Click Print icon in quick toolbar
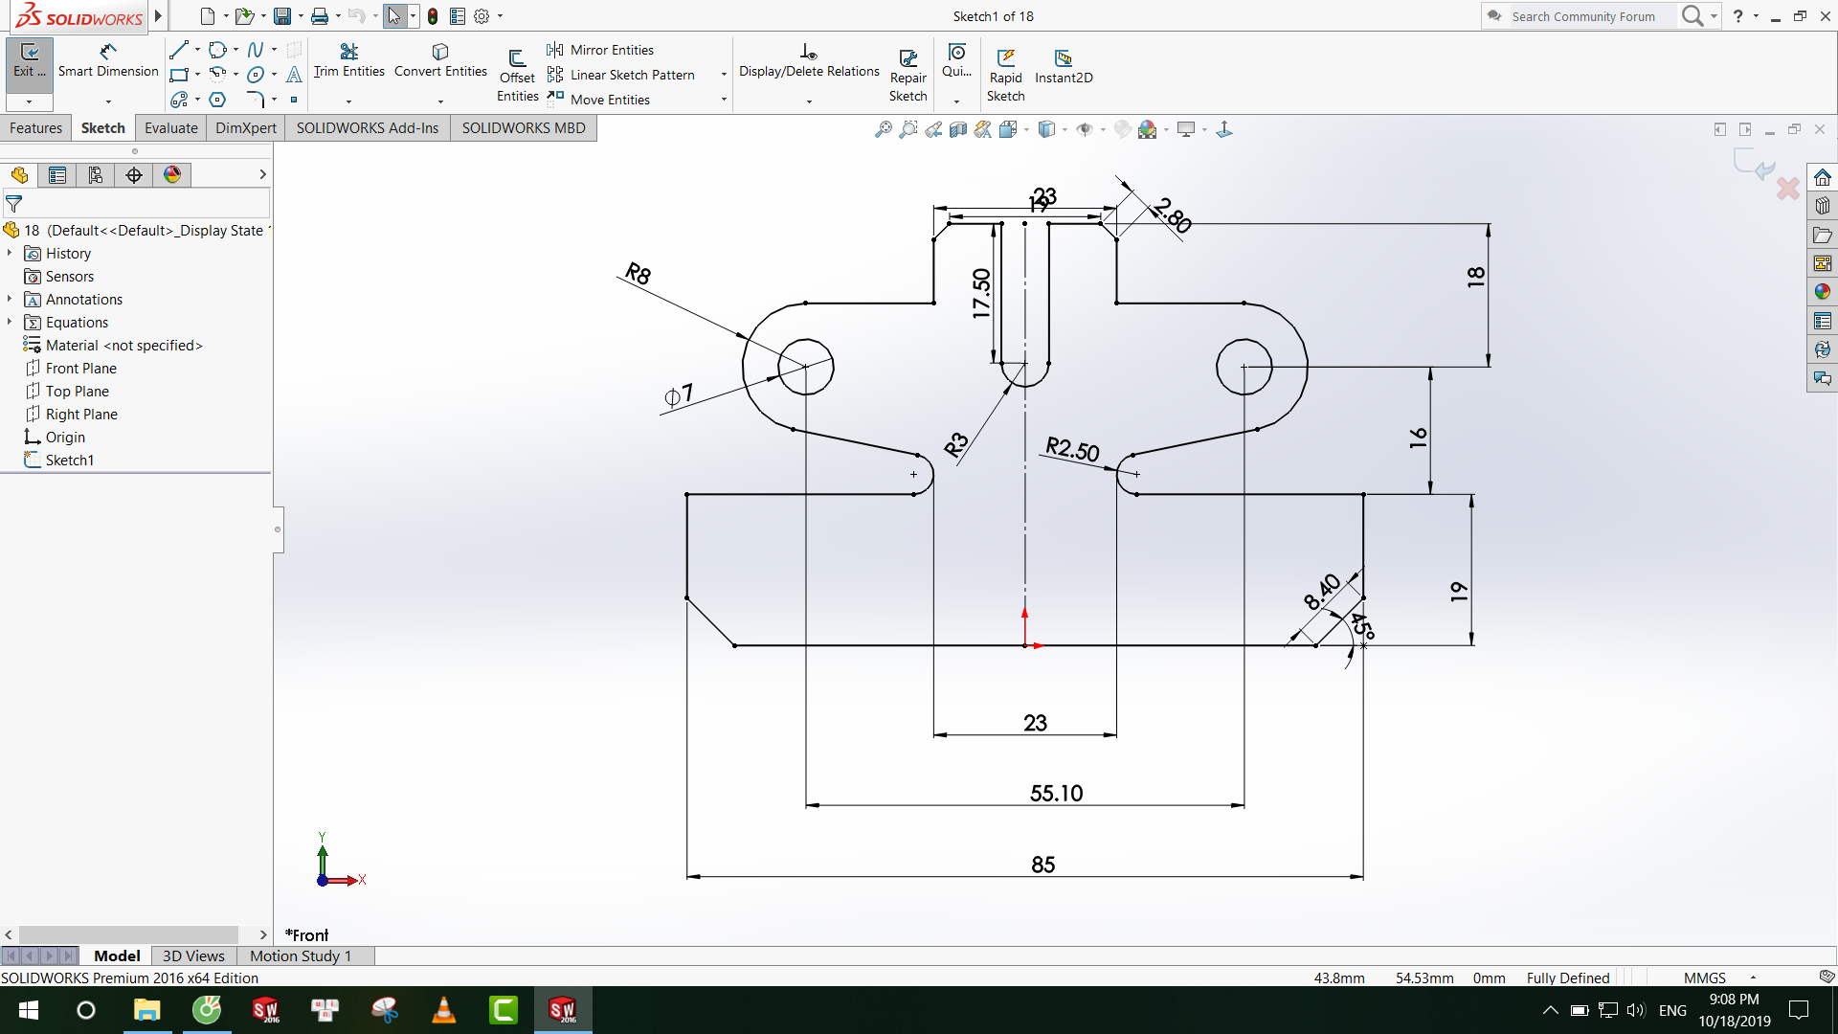Screen dimensions: 1838x1034 click(320, 16)
